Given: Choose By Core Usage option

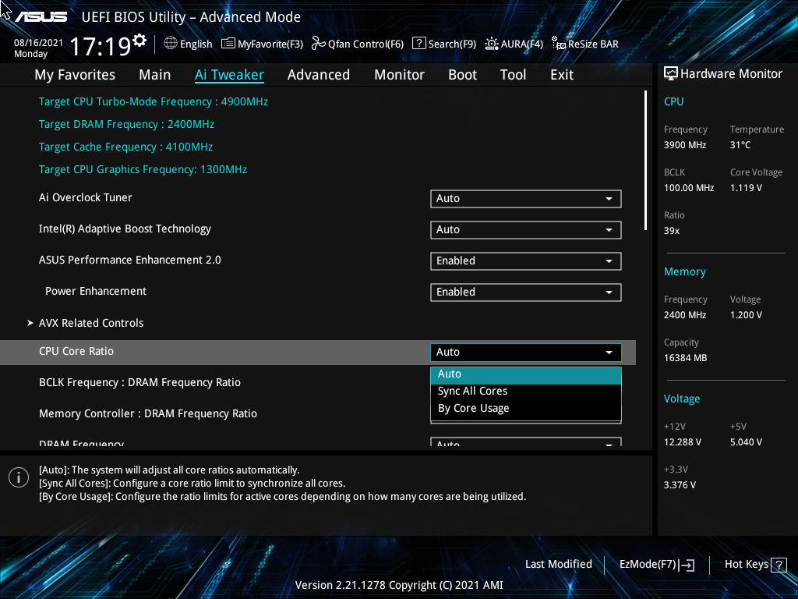Looking at the screenshot, I should [x=526, y=409].
